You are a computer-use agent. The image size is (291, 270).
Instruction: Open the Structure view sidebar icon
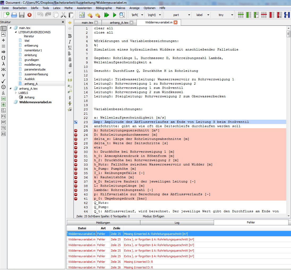click(x=3, y=29)
